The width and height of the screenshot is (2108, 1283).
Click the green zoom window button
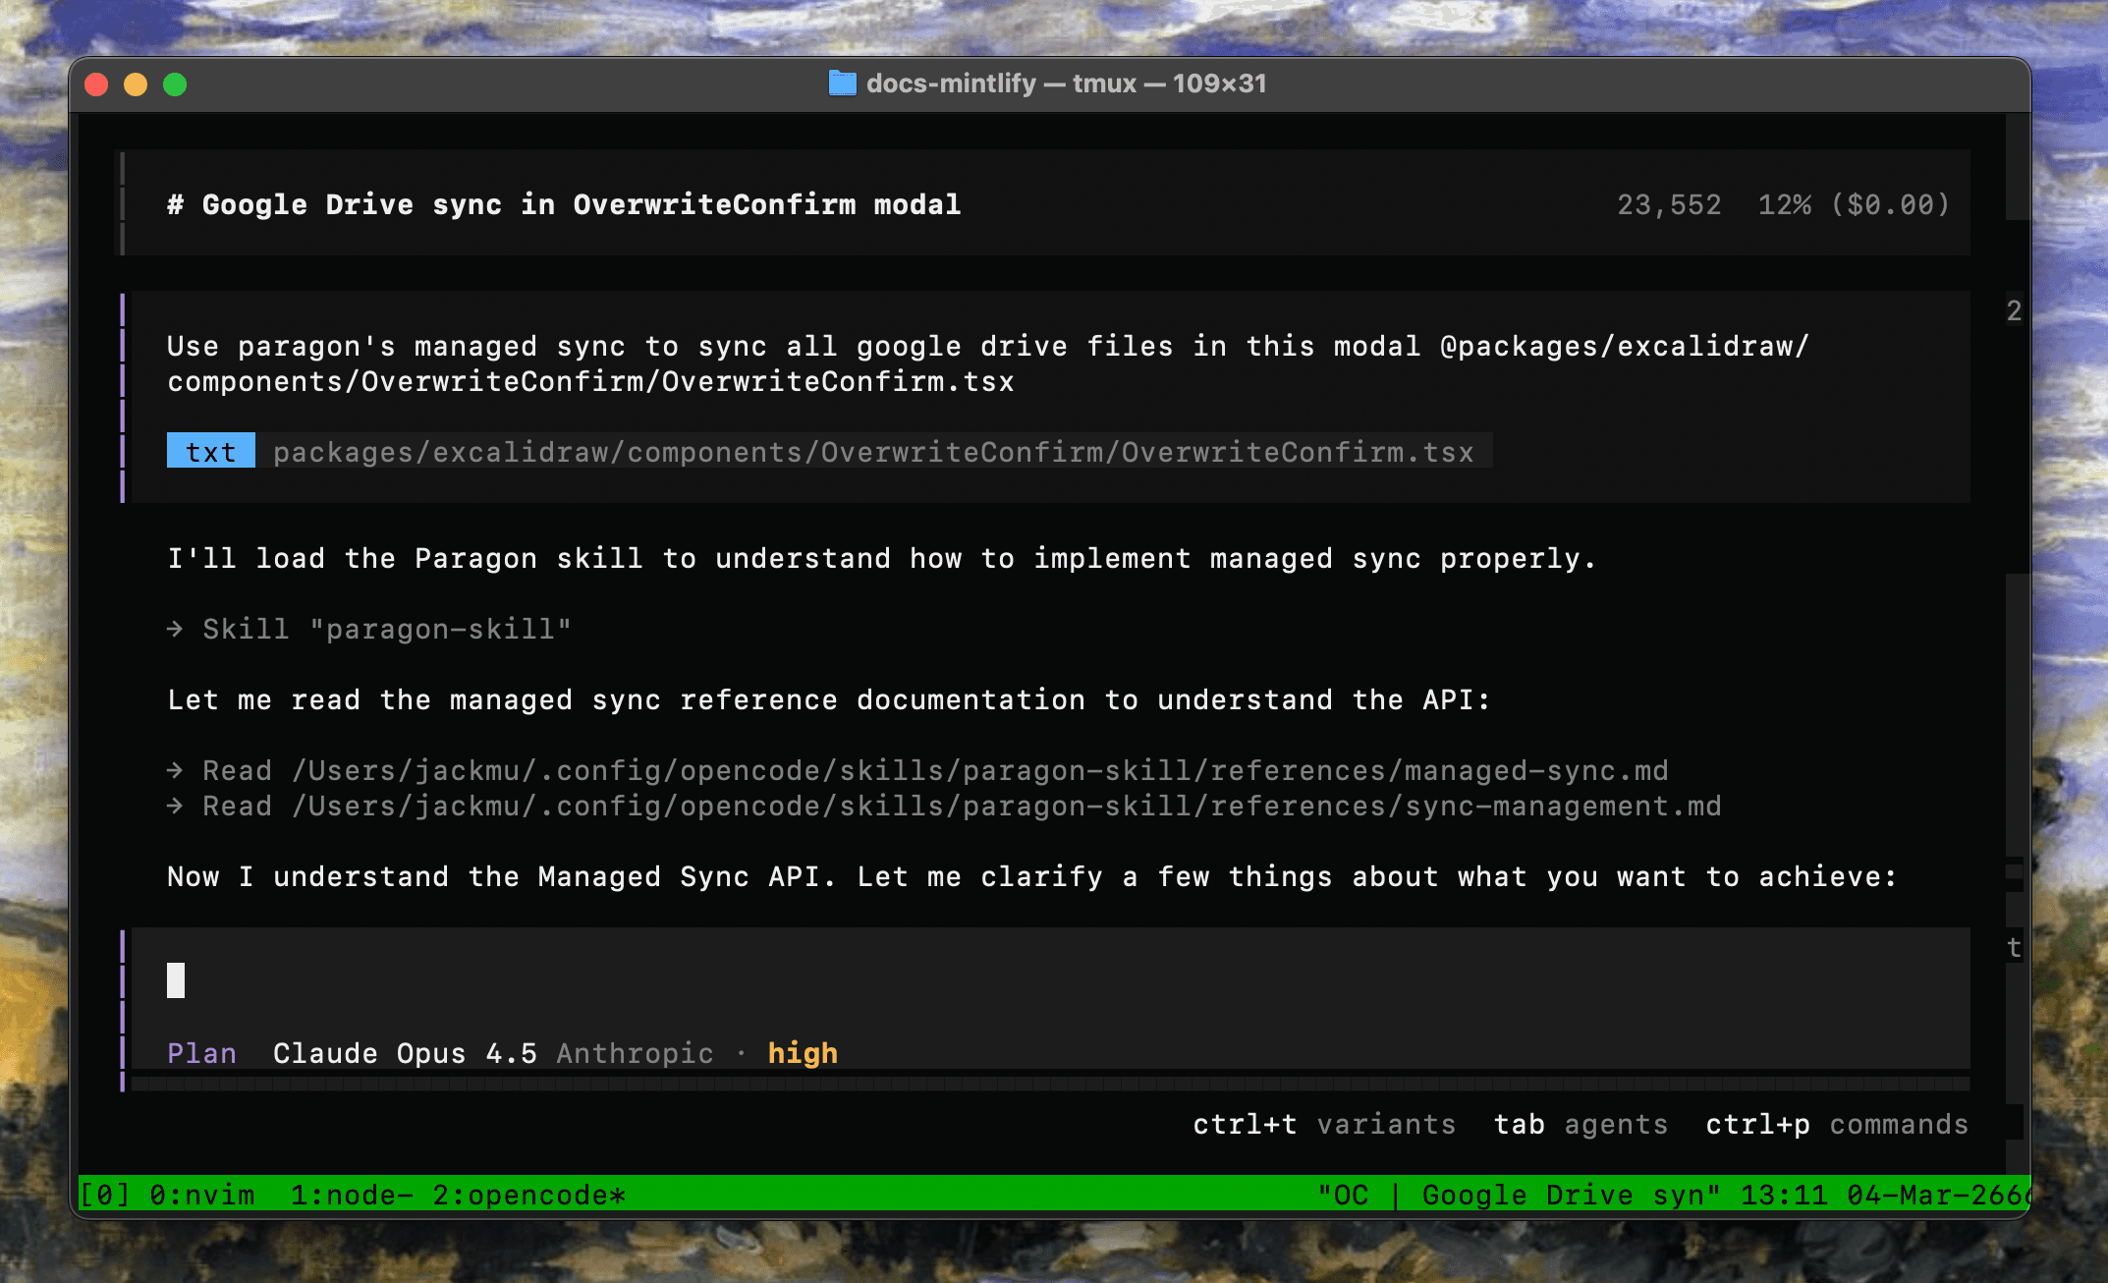(175, 84)
